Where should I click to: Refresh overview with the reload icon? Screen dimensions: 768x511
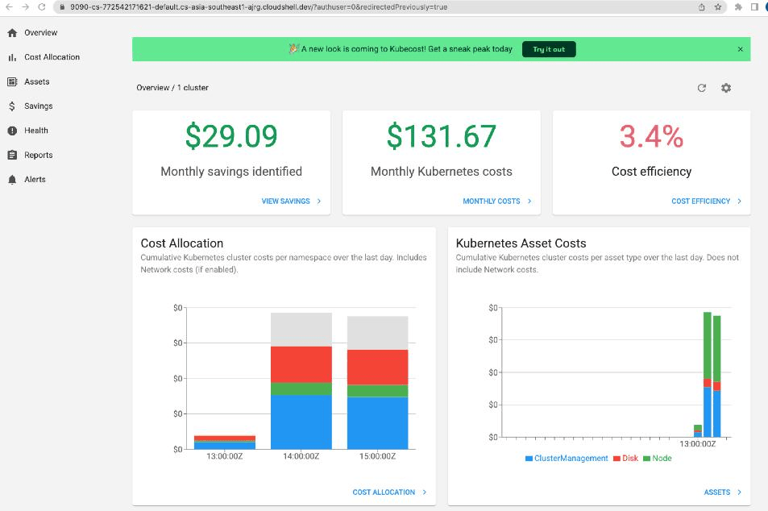click(x=701, y=88)
